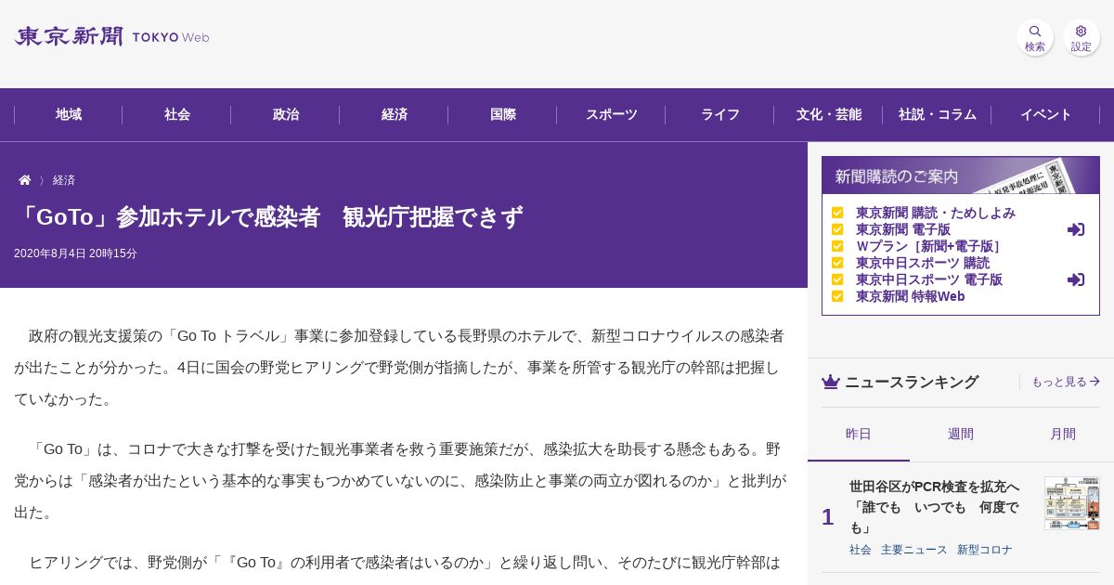
Task: Open ranked article 世田谷区がPCR検査を拡充へ
Action: [934, 507]
